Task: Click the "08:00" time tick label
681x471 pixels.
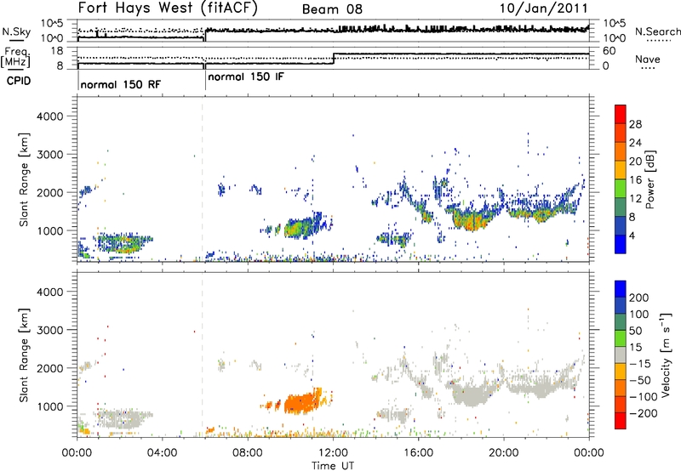Action: [x=248, y=452]
